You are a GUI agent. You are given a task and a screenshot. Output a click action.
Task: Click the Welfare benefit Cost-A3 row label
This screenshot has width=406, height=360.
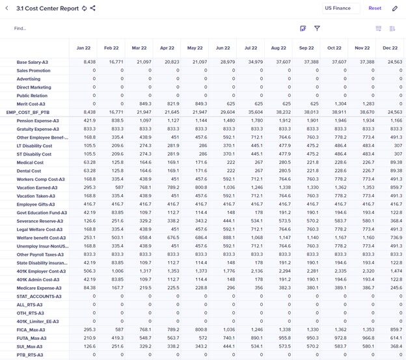point(41,238)
